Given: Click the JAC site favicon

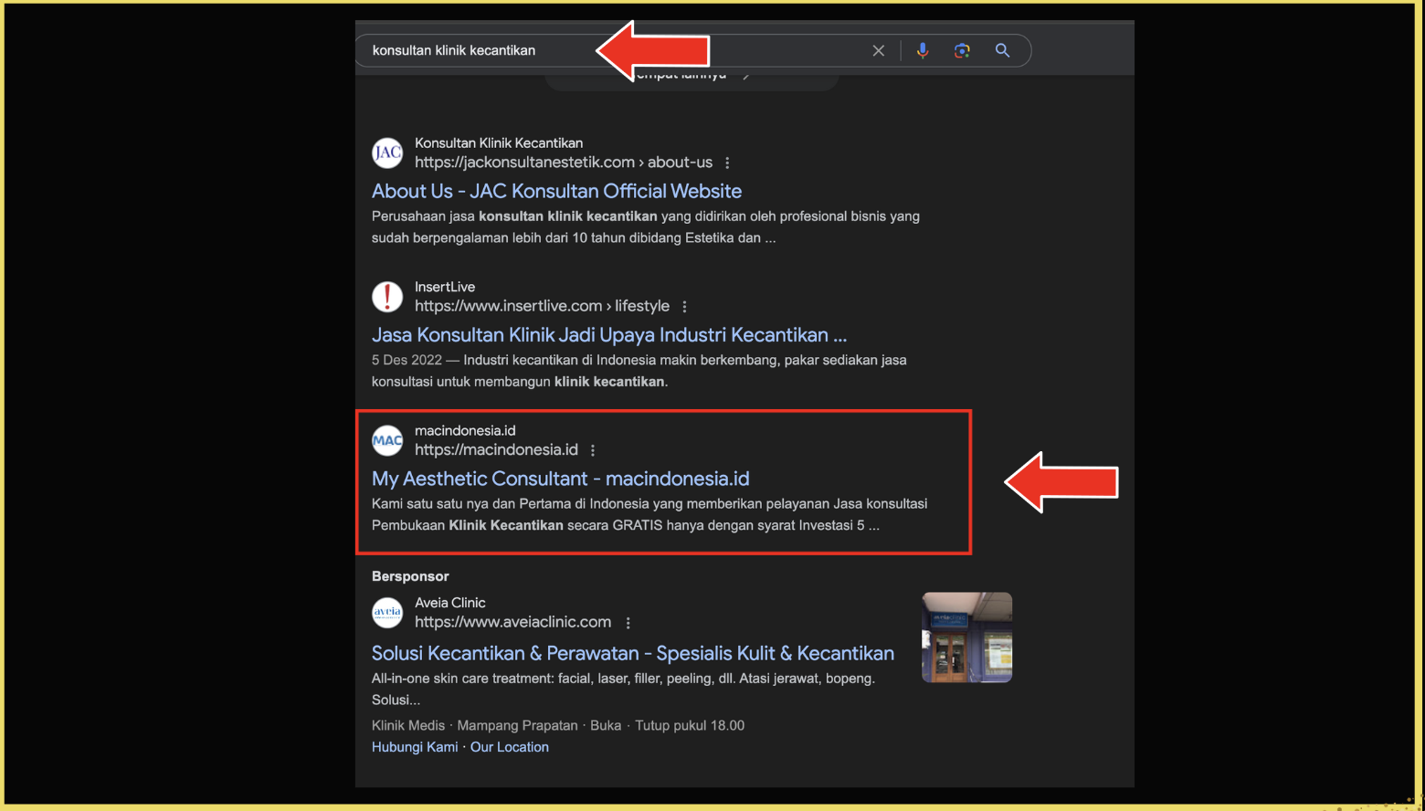Looking at the screenshot, I should click(387, 153).
